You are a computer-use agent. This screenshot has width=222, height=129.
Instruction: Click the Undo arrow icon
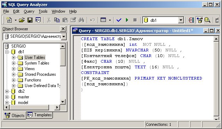tap(92, 20)
